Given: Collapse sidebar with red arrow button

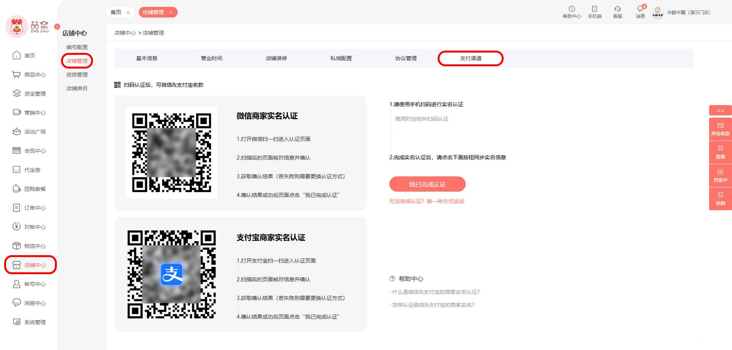Looking at the screenshot, I should [x=57, y=27].
